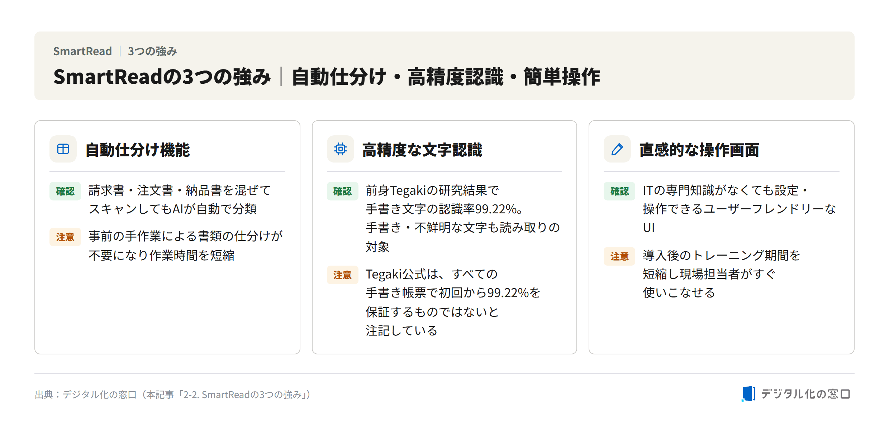The image size is (889, 436).
Task: Click the 出典 source citation text
Action: 173,394
